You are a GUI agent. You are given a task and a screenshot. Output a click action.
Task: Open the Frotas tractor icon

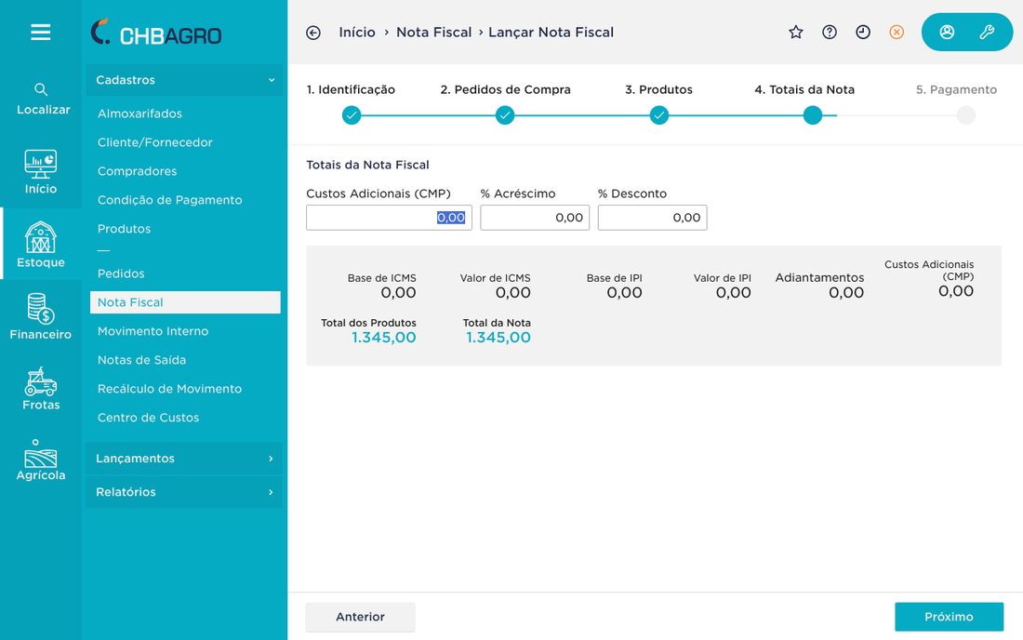click(40, 381)
